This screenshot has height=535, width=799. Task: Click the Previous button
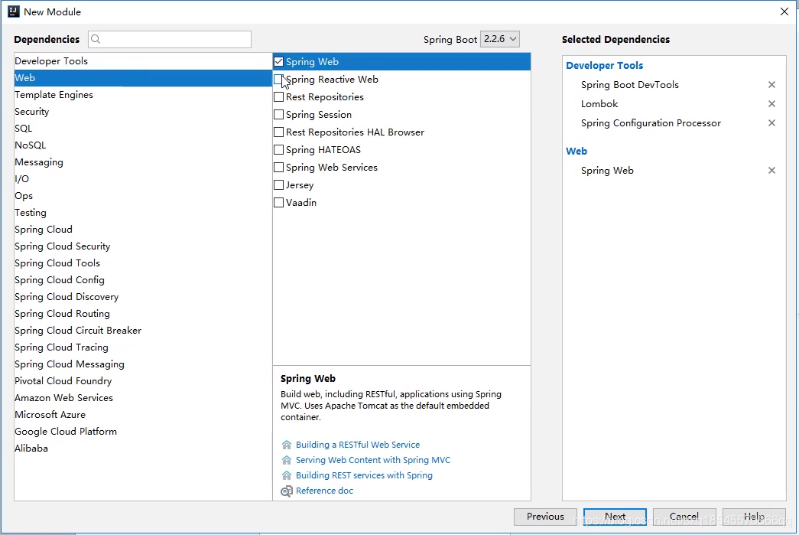[545, 517]
